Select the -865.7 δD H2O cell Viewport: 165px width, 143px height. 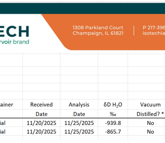click(113, 132)
